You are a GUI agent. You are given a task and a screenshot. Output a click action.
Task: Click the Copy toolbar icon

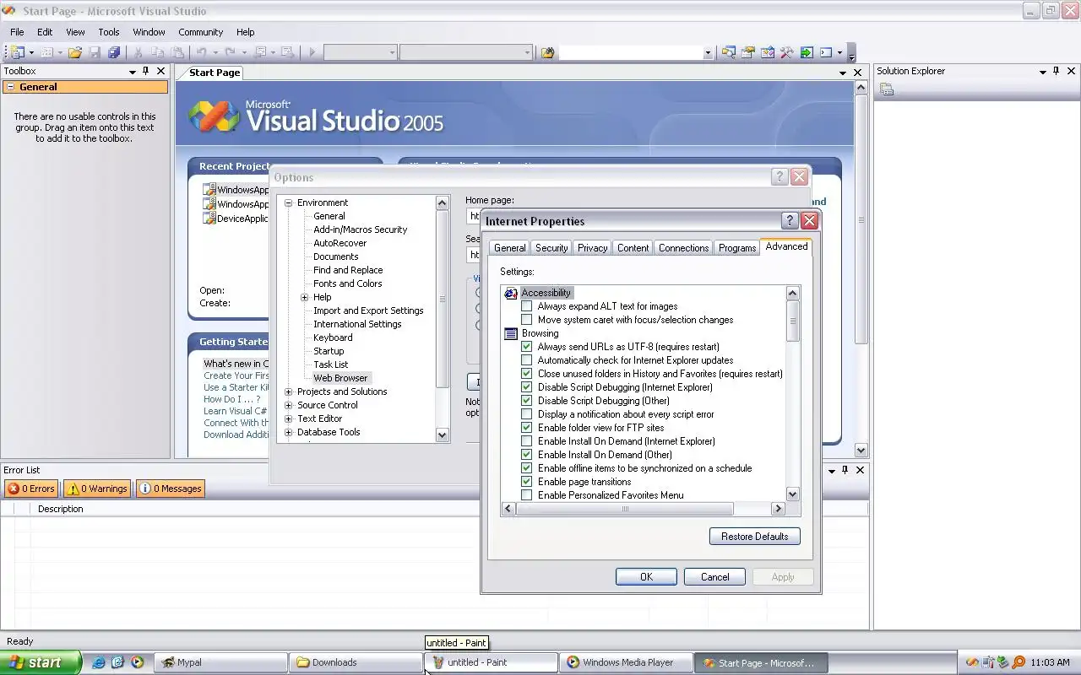(158, 52)
